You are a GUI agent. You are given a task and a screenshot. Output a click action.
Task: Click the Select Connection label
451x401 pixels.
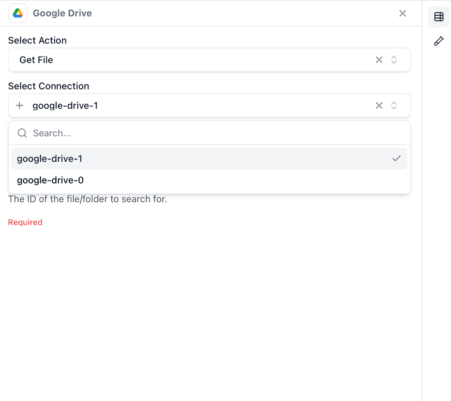point(48,86)
